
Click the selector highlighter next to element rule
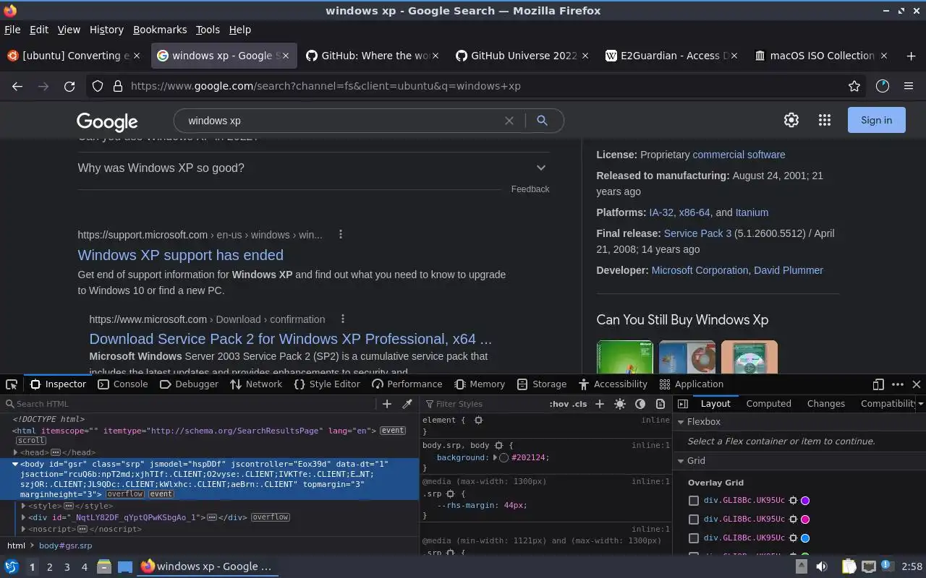pyautogui.click(x=478, y=420)
